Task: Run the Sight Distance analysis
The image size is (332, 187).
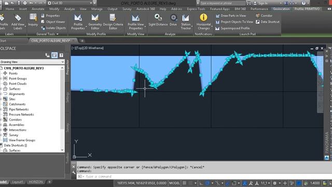Action: pyautogui.click(x=158, y=20)
